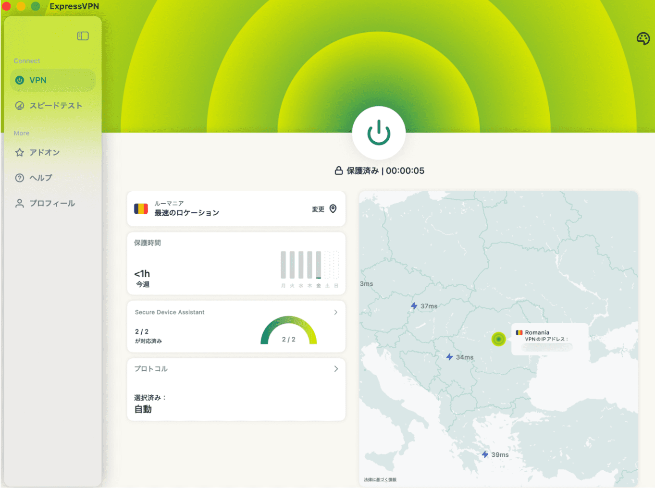This screenshot has width=655, height=488.
Task: Select the VPN power icon in sidebar
Action: point(19,80)
